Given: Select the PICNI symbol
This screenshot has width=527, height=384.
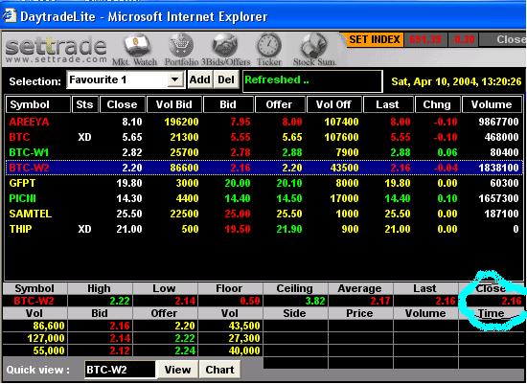Looking at the screenshot, I should click(x=23, y=198).
